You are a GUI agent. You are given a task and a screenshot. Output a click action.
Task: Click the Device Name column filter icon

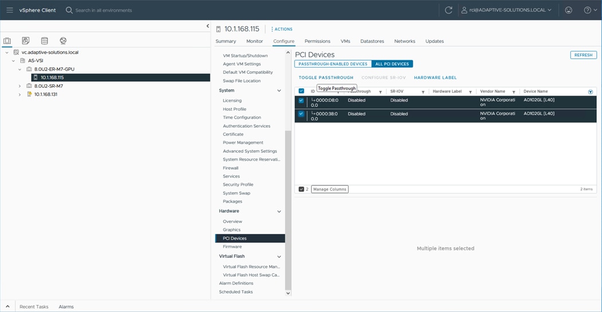591,92
